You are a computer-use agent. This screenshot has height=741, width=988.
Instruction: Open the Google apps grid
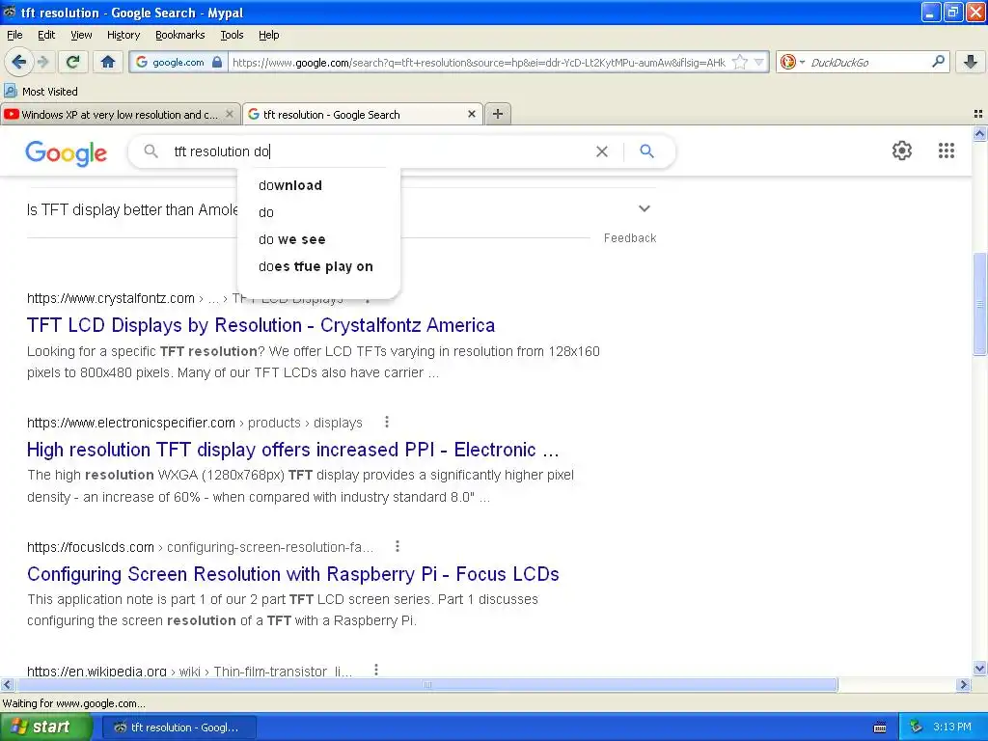coord(947,151)
